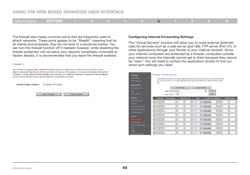Tick the Enable checkbox in row 7
Image resolution: width=250 pixels, height=175 pixels.
point(160,128)
